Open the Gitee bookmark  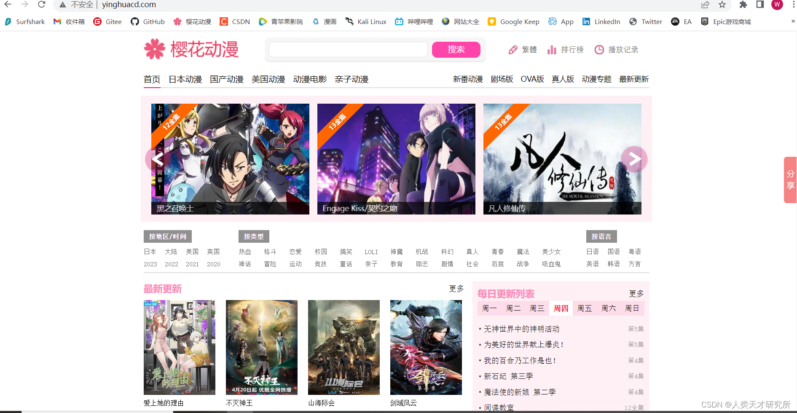(x=107, y=21)
